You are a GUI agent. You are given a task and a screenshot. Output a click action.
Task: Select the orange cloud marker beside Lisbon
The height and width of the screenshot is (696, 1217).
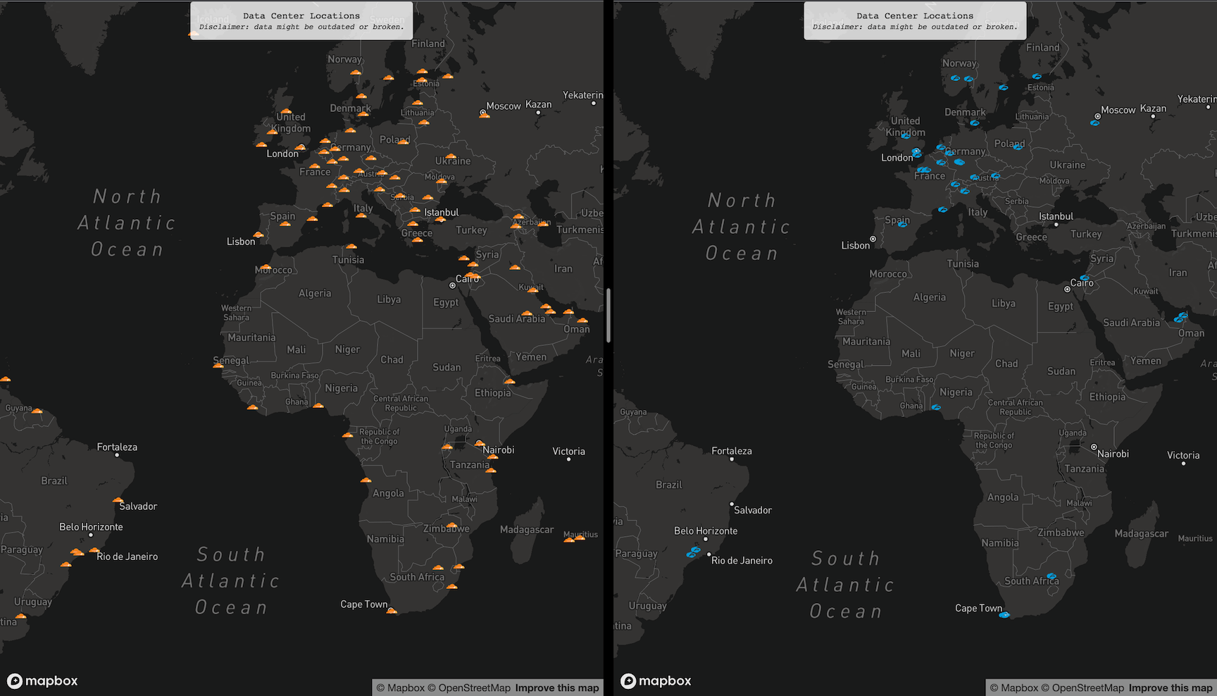[x=258, y=235]
